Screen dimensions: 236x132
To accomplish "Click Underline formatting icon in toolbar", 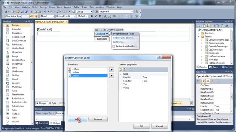I will click(x=100, y=16).
